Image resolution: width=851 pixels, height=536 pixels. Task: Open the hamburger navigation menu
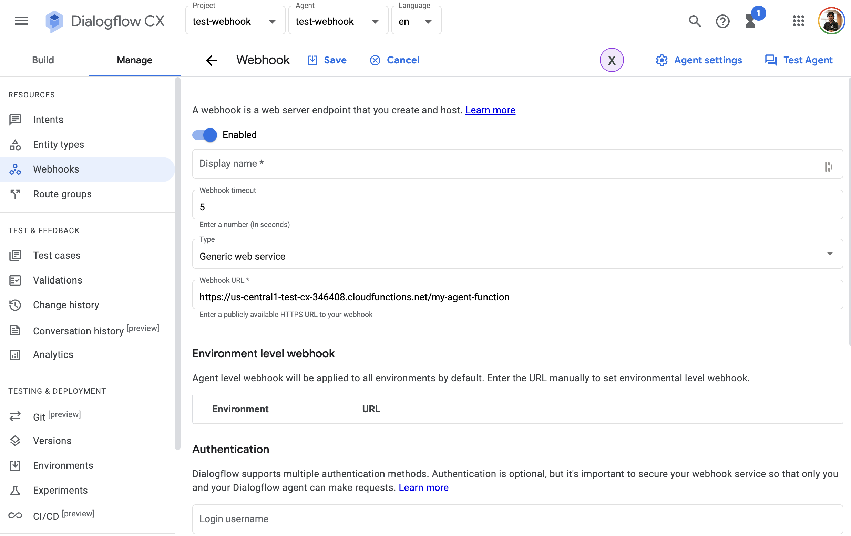tap(21, 21)
